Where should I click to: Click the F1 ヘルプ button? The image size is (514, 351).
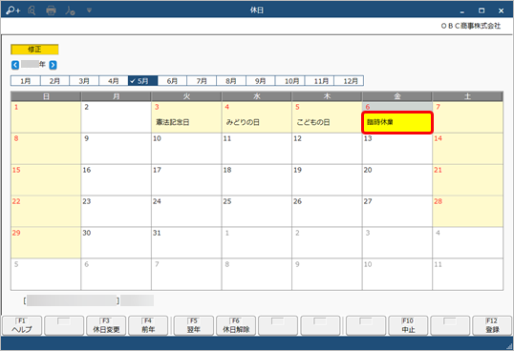(22, 325)
